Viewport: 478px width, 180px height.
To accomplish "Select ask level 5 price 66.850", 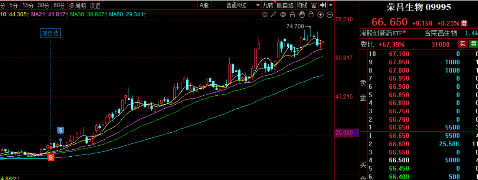I will pos(399,95).
